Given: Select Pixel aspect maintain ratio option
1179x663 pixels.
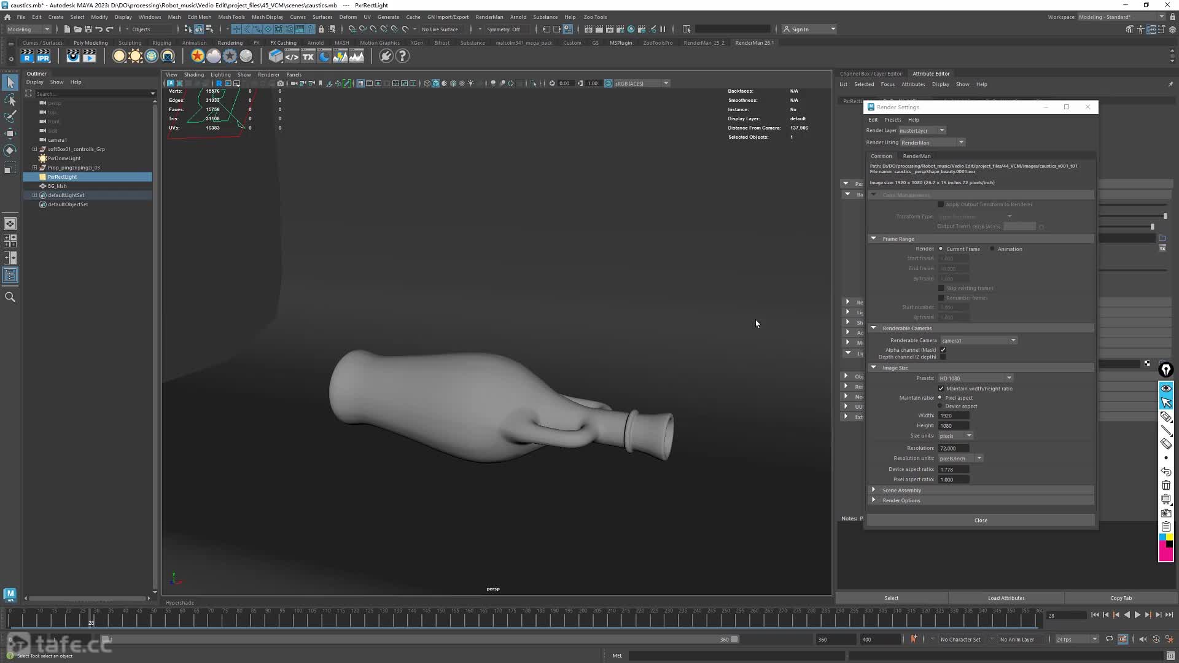Looking at the screenshot, I should [940, 398].
